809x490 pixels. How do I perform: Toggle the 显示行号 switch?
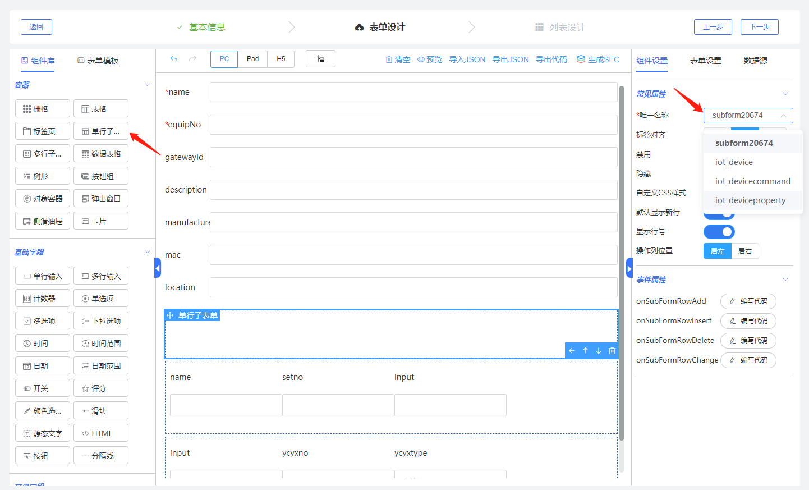719,232
